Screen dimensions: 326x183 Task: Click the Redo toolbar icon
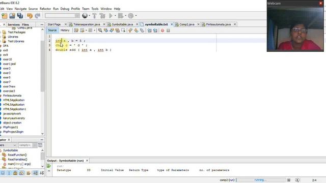[38, 16]
